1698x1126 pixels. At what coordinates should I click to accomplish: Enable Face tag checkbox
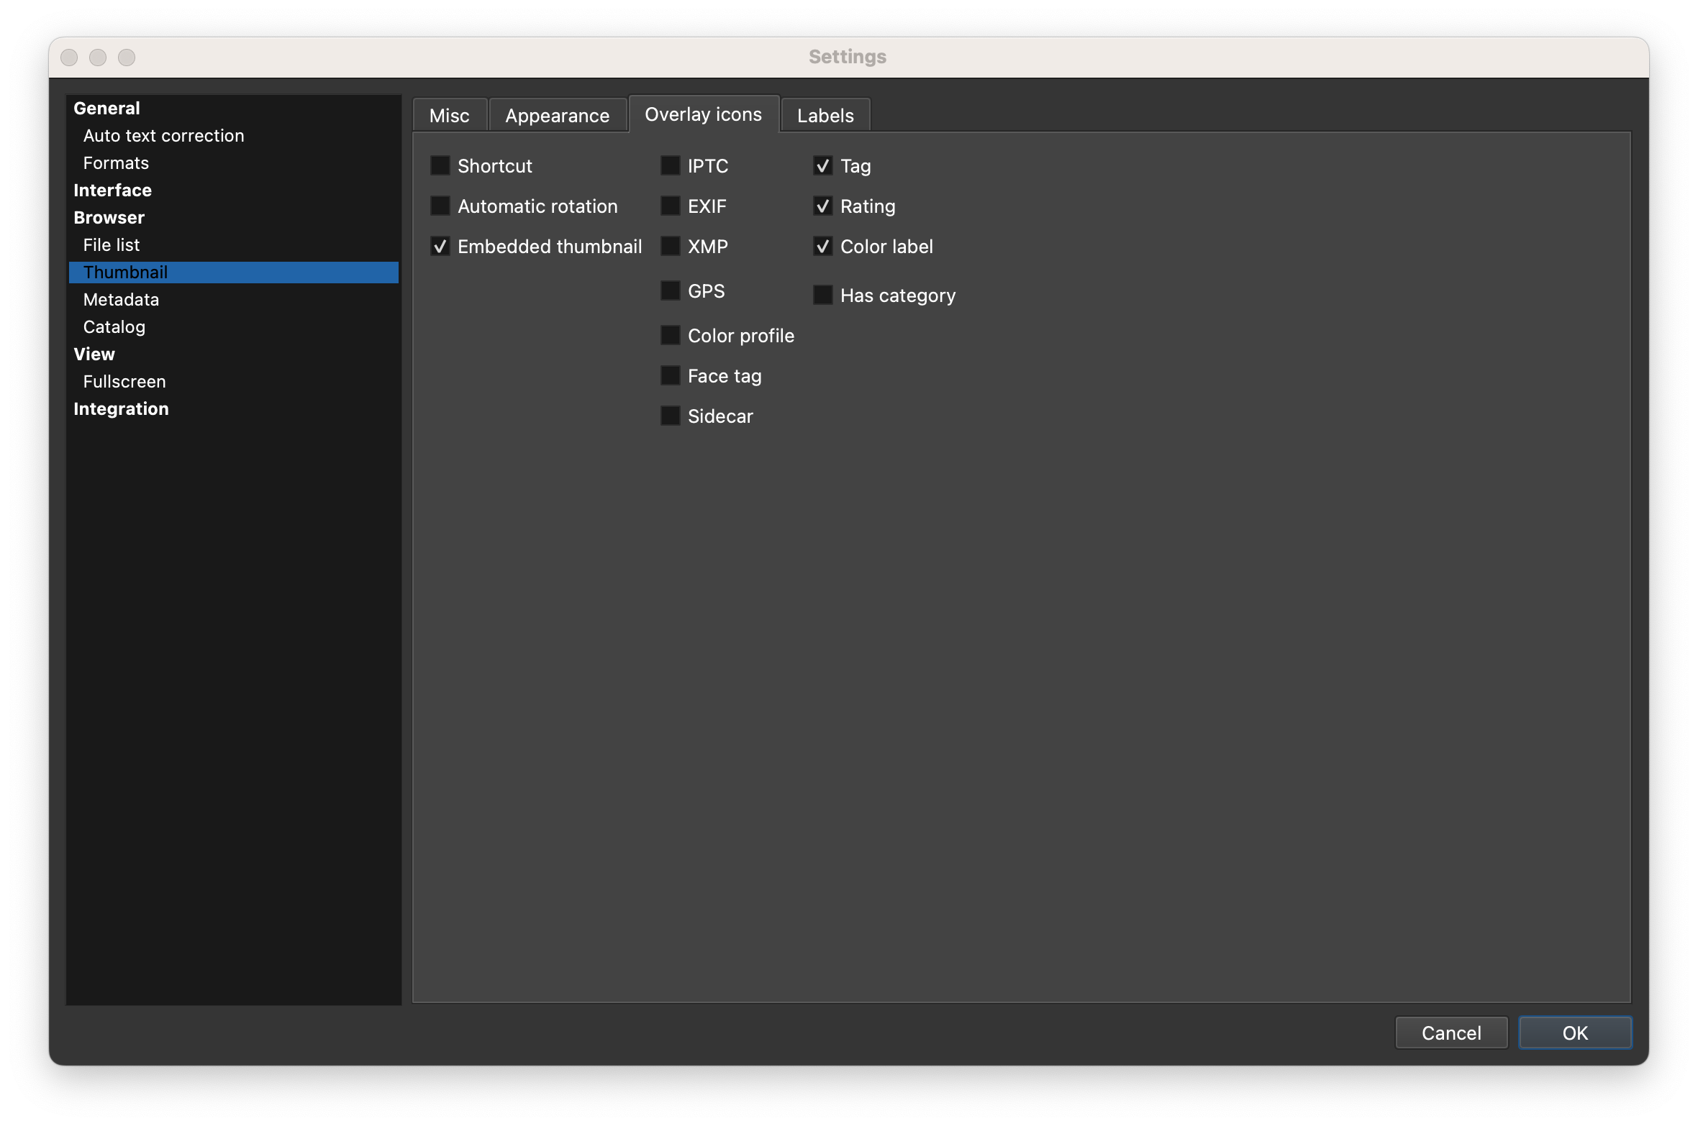click(670, 376)
